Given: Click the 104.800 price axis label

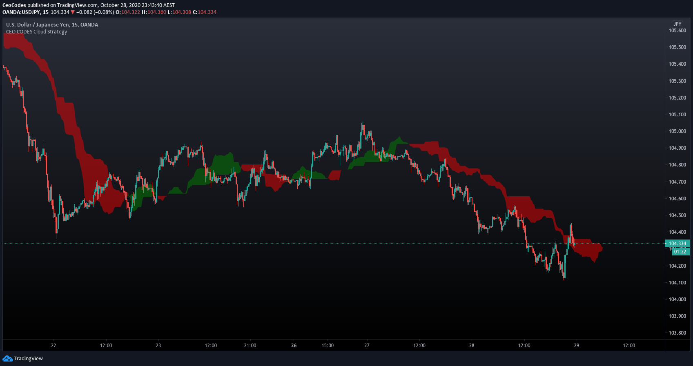Looking at the screenshot, I should [x=677, y=165].
